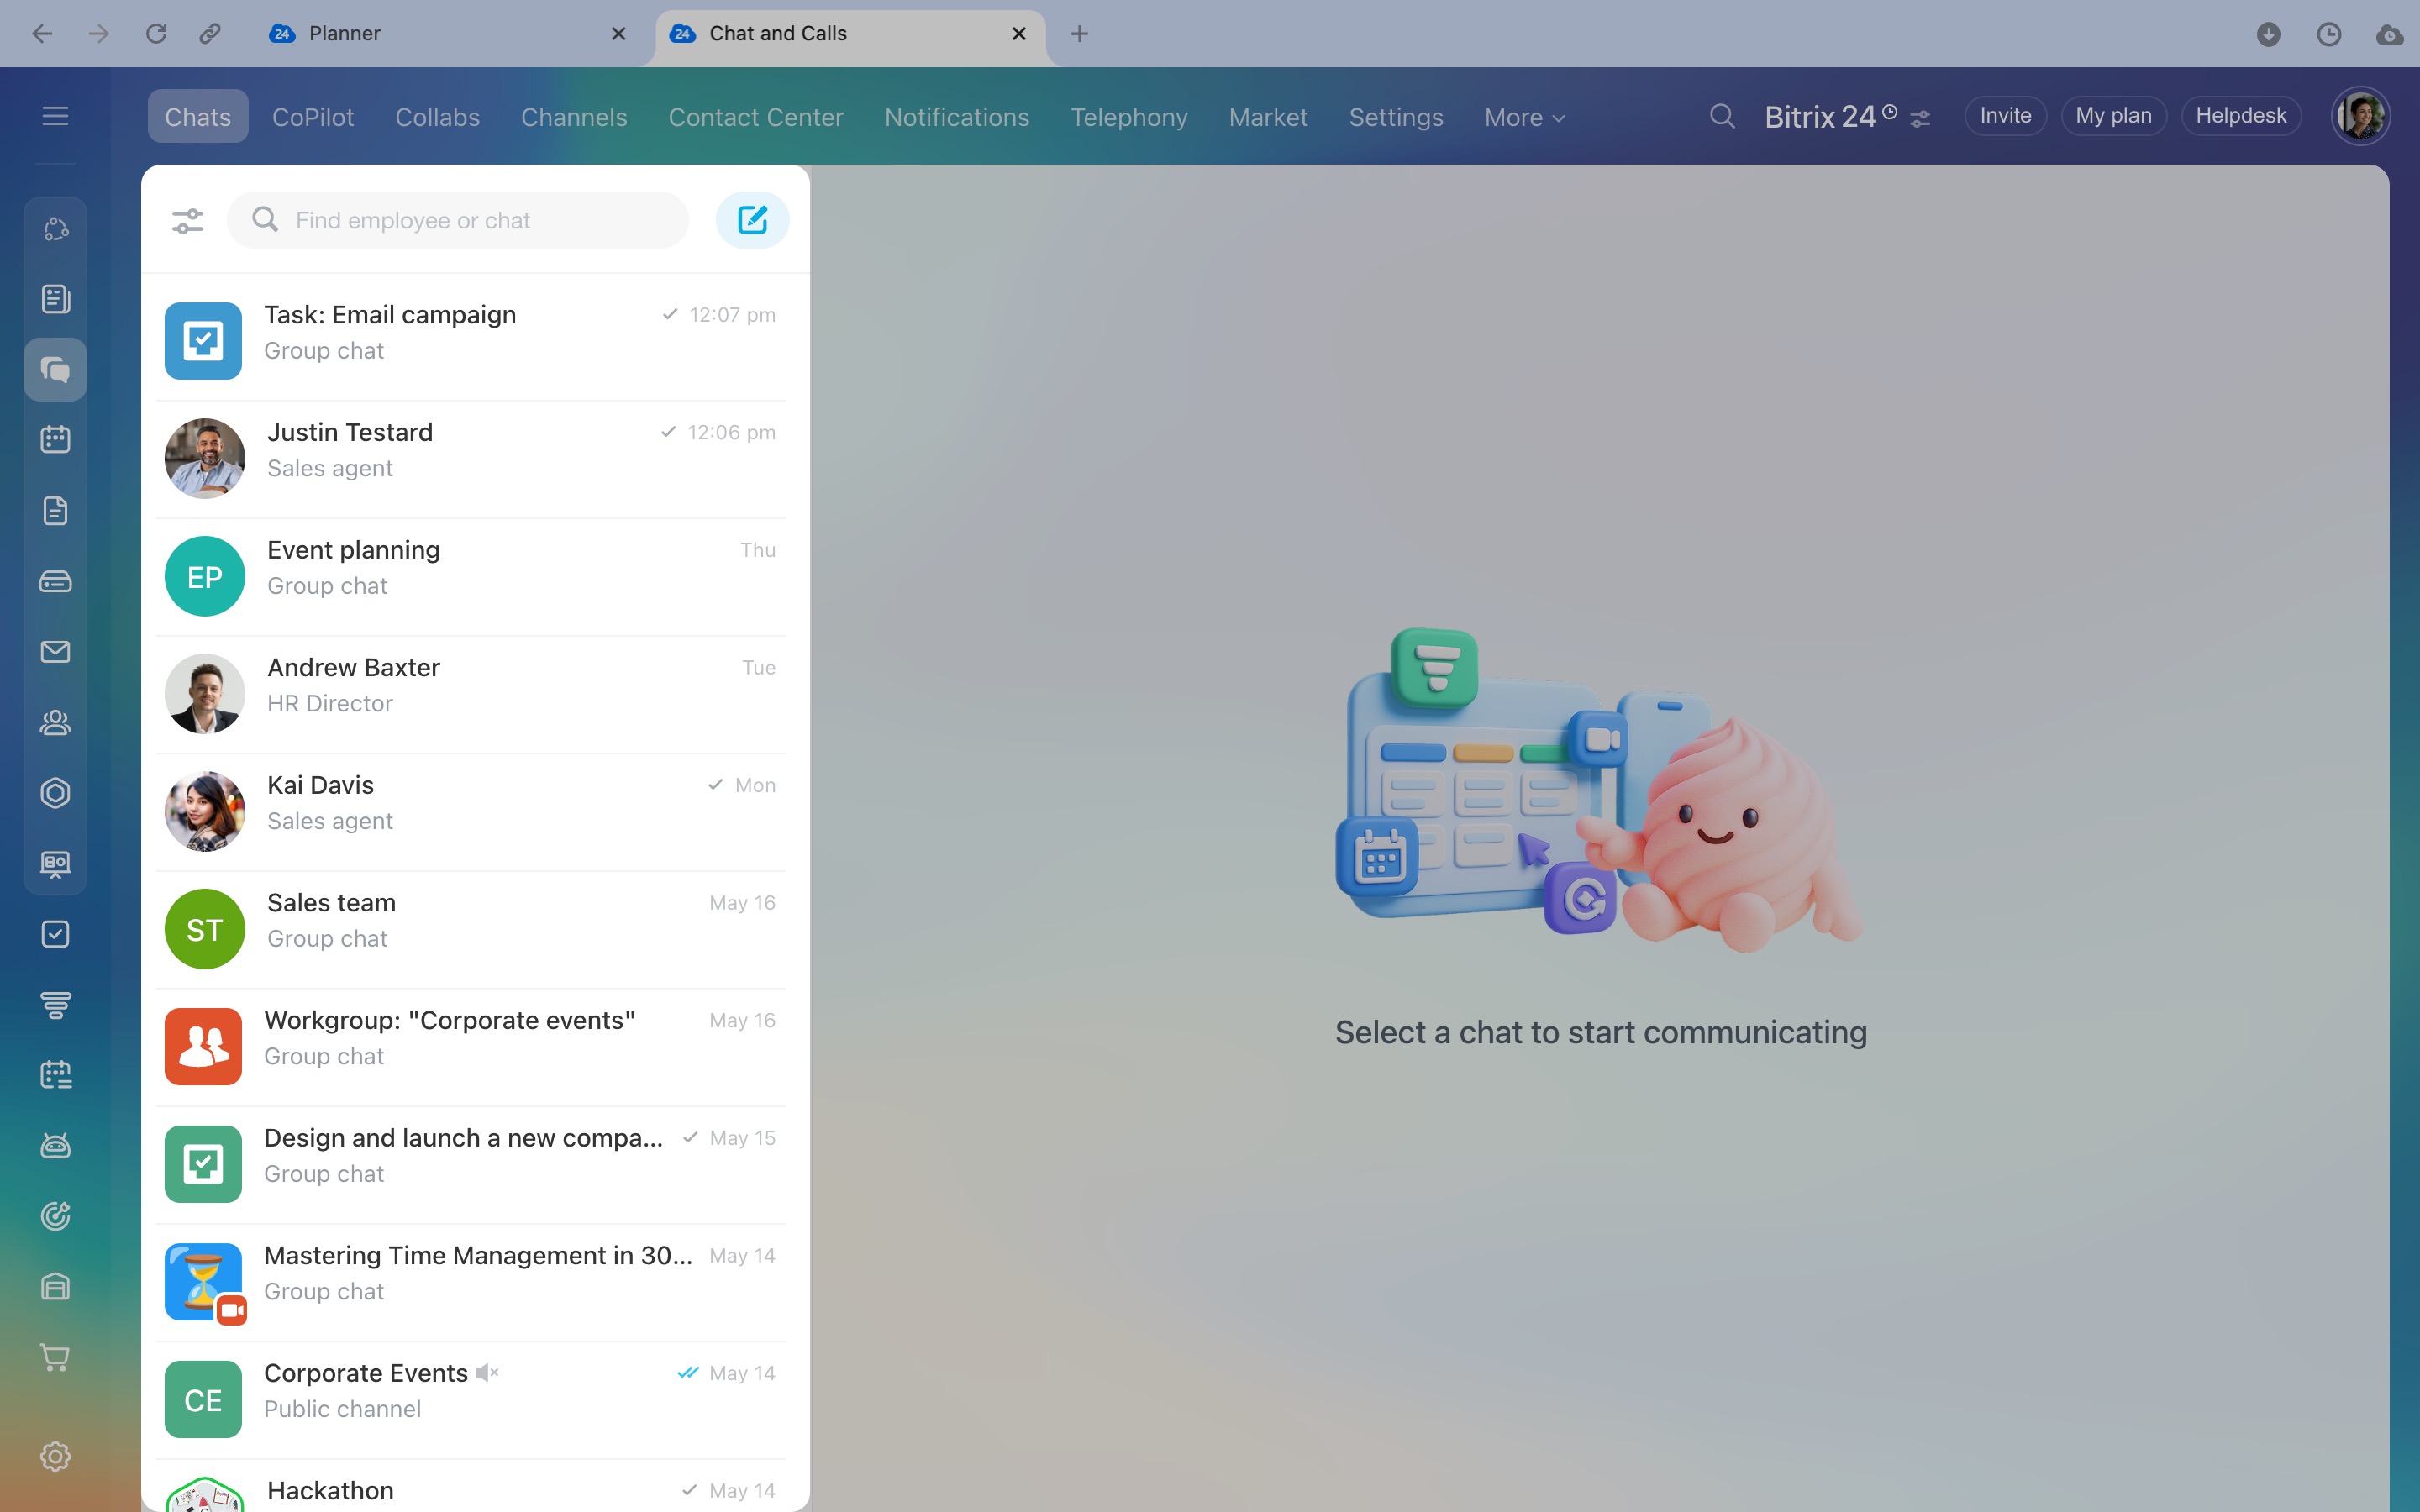
Task: Open Design and launch a new compa... chat
Action: 471,1165
